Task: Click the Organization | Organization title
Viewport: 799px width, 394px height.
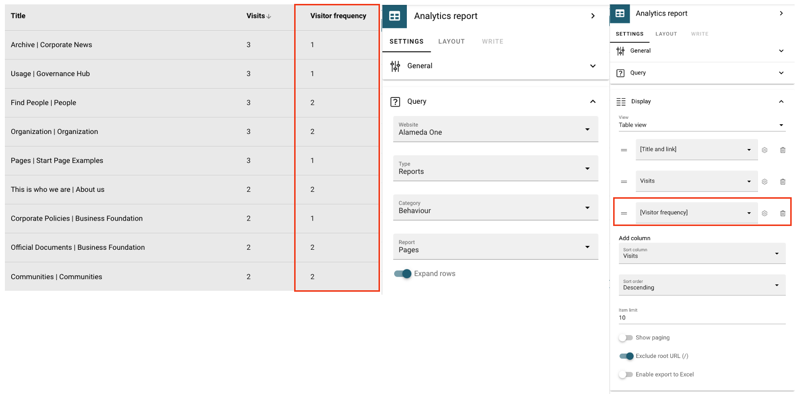Action: pyautogui.click(x=54, y=132)
